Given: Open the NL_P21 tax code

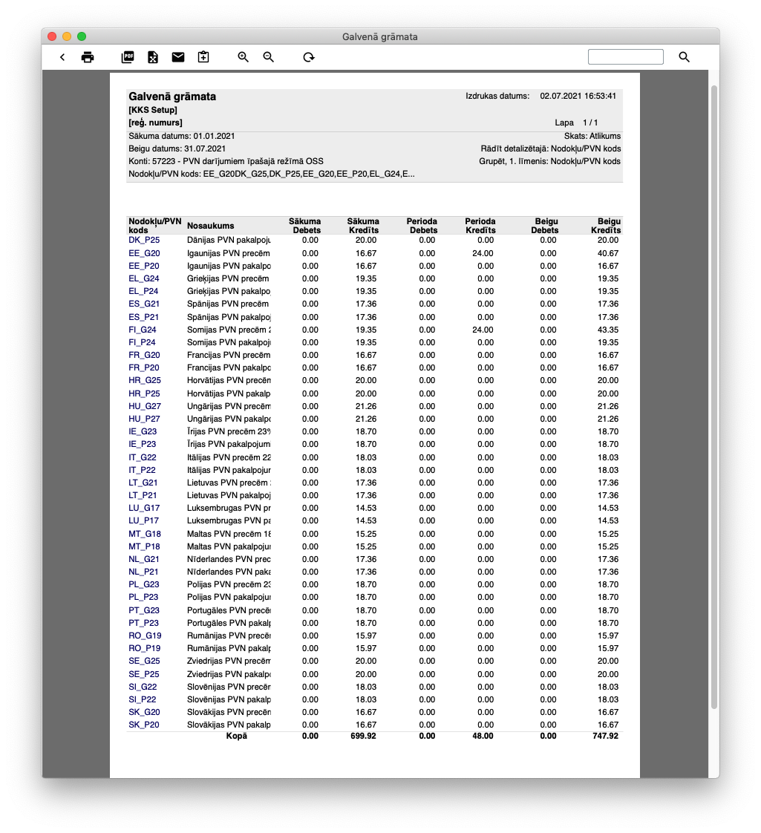Looking at the screenshot, I should [x=144, y=572].
